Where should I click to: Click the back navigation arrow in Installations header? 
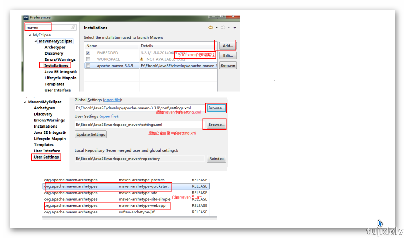click(x=210, y=28)
